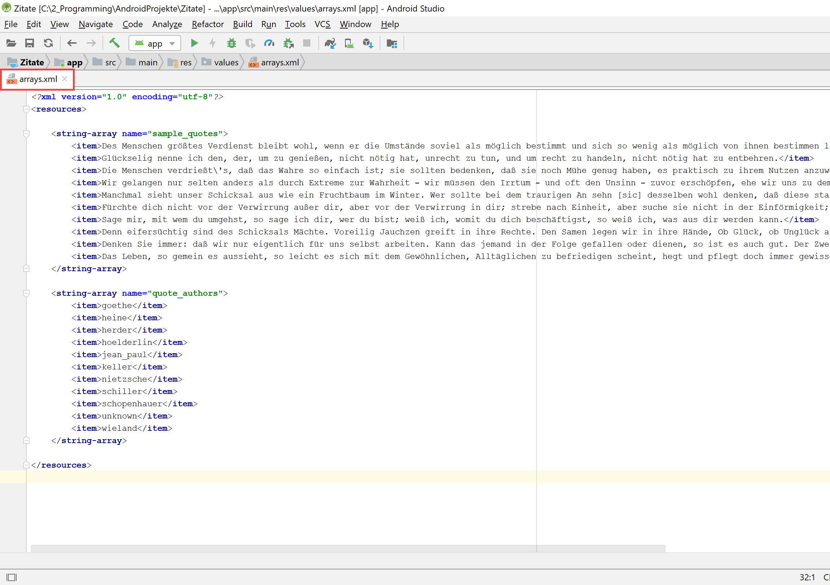Start debugging with the green bug icon

point(231,43)
